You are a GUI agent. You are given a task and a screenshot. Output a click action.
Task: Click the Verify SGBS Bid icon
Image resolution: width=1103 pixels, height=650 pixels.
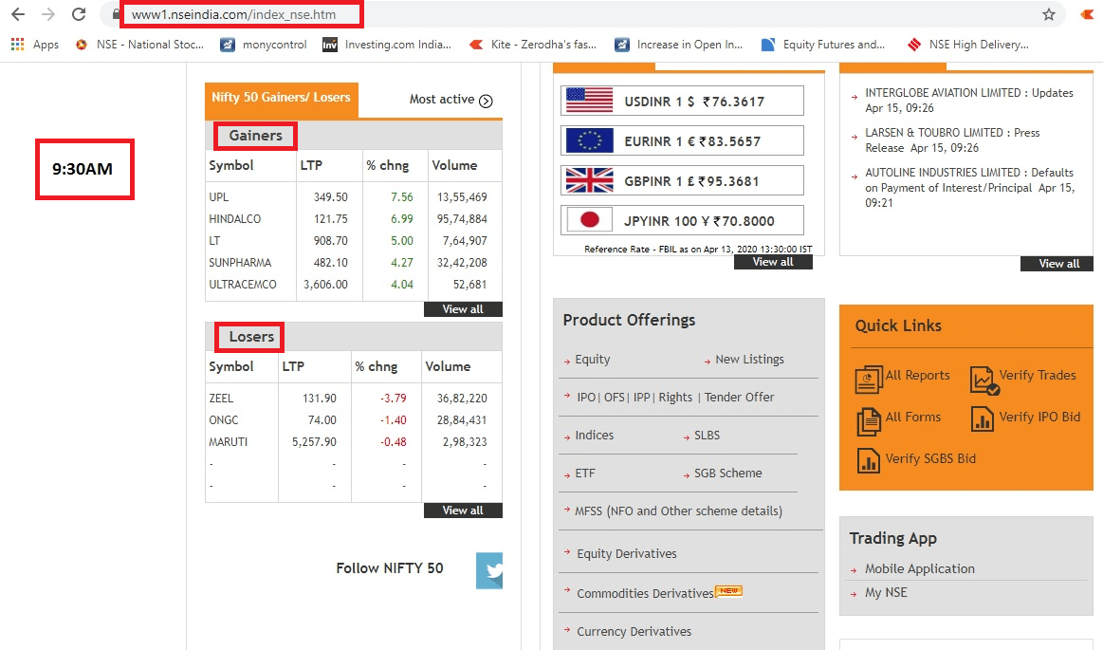coord(869,461)
